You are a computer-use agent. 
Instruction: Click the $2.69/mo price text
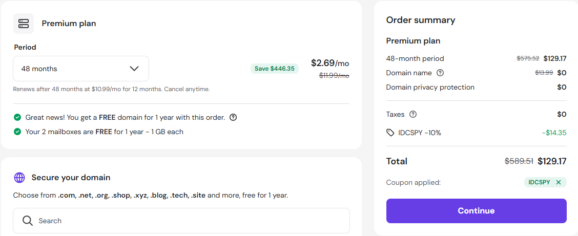[330, 63]
